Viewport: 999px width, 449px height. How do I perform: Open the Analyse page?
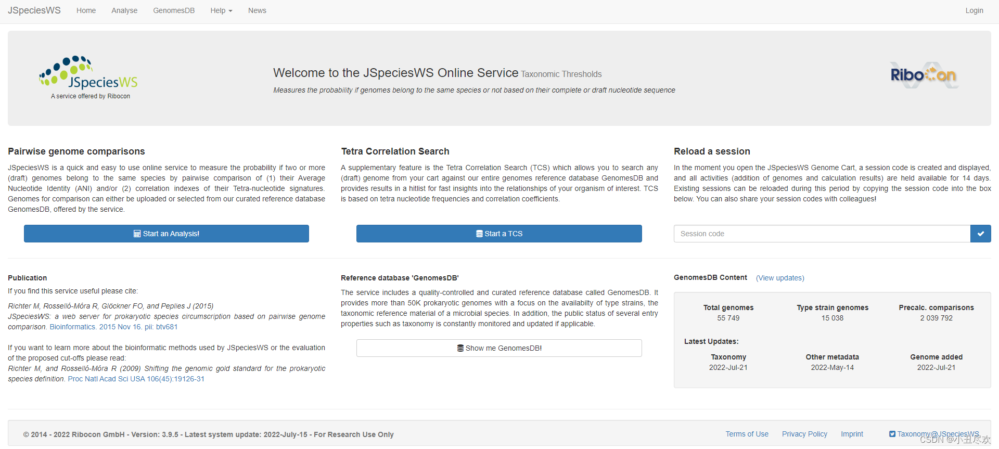[124, 10]
